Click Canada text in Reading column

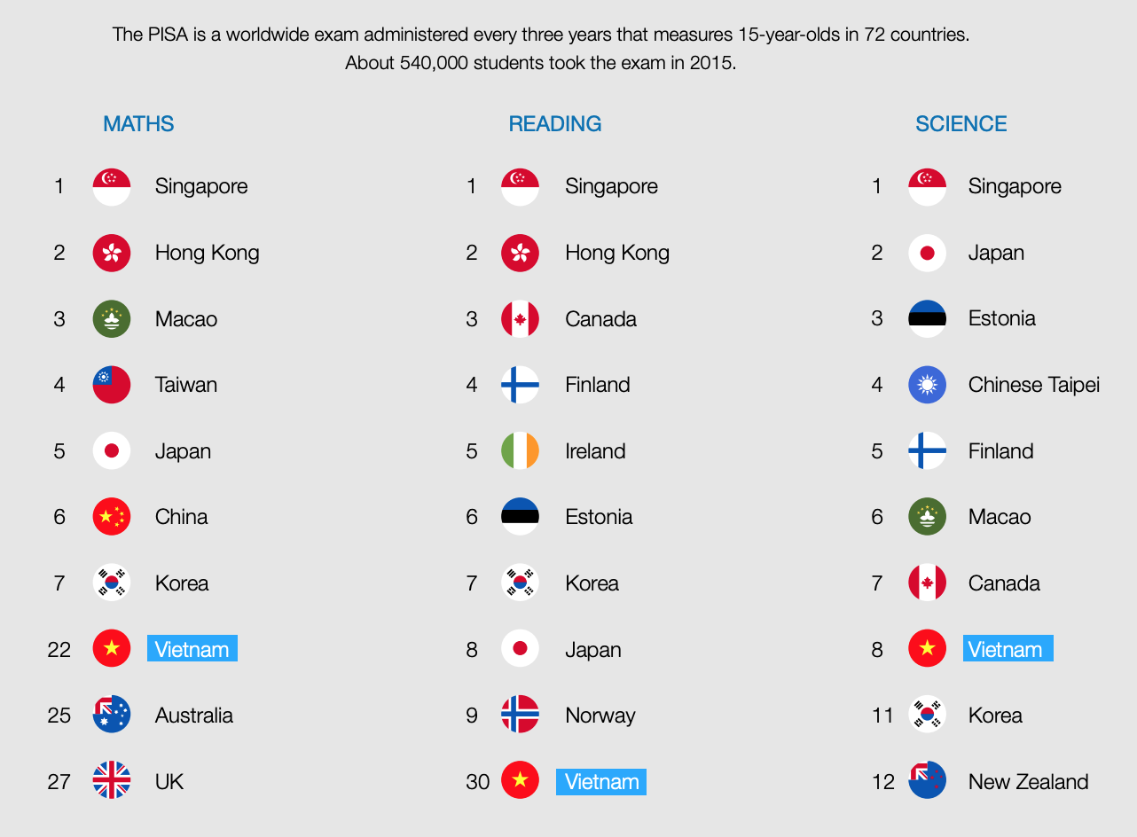point(601,319)
